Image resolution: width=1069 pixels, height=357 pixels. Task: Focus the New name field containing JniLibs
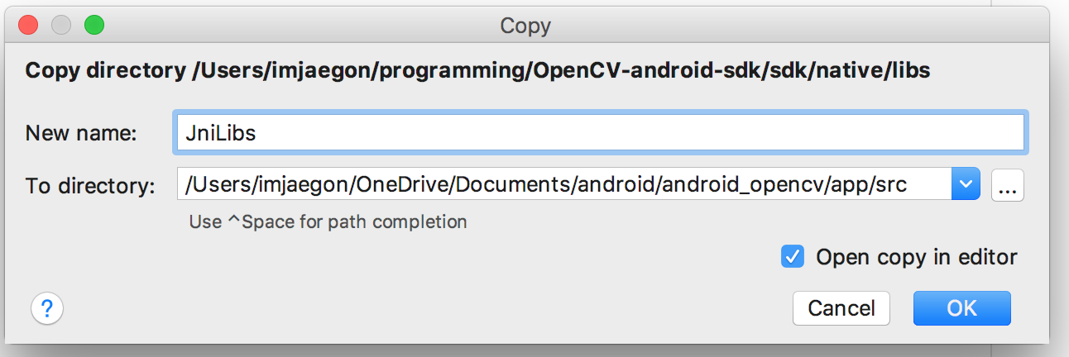pos(600,132)
